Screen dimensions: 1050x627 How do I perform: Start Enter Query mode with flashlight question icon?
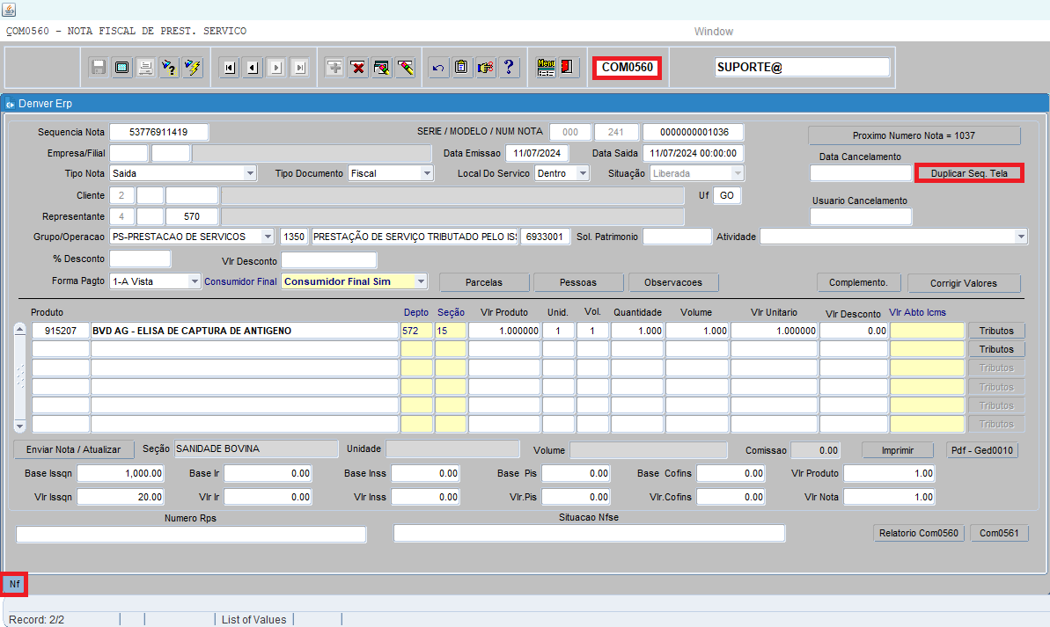pyautogui.click(x=169, y=68)
